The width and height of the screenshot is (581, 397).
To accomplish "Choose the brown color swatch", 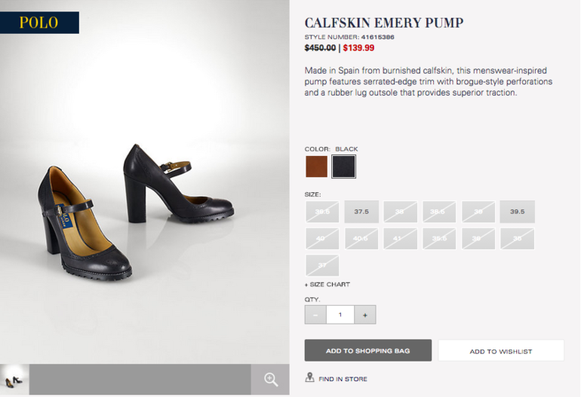I will click(x=316, y=166).
